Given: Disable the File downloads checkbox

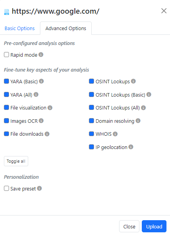Looking at the screenshot, I should click(6, 134).
